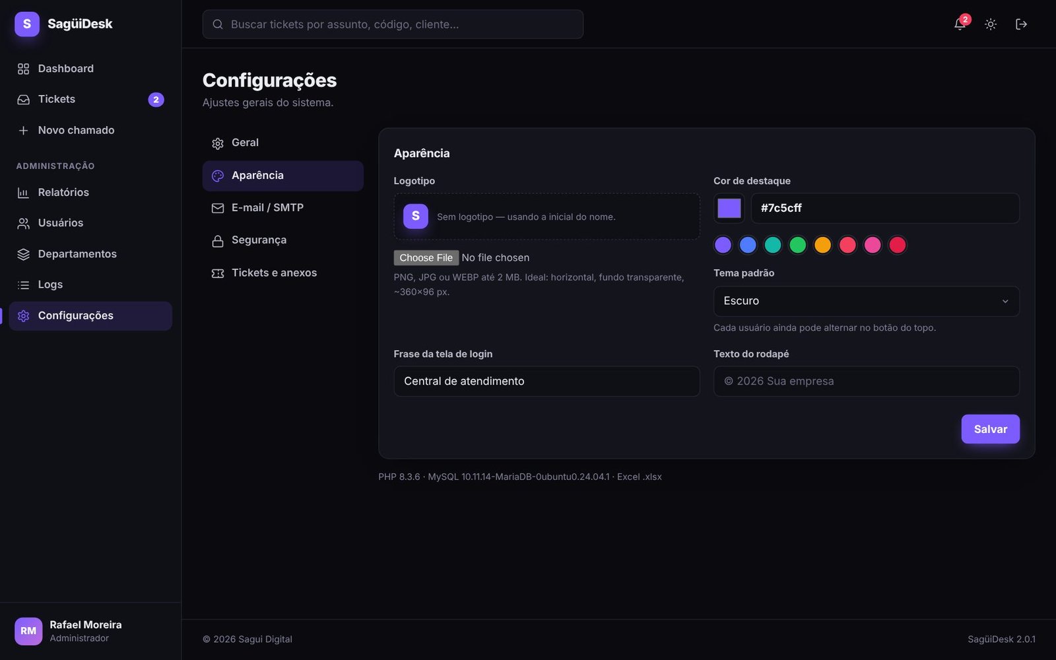The width and height of the screenshot is (1056, 660).
Task: Open the Geral settings tab
Action: [282, 143]
